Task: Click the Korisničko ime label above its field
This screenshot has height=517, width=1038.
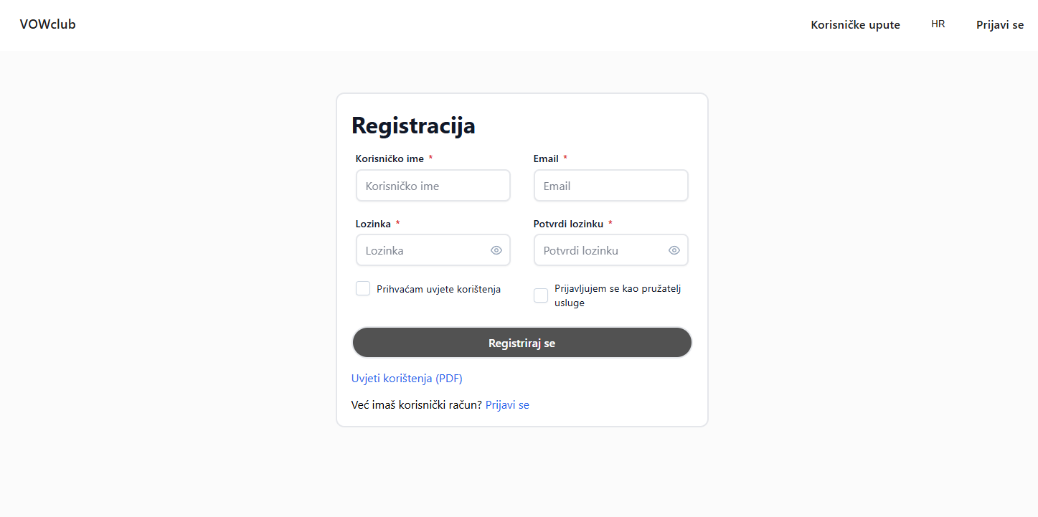Action: (x=390, y=158)
